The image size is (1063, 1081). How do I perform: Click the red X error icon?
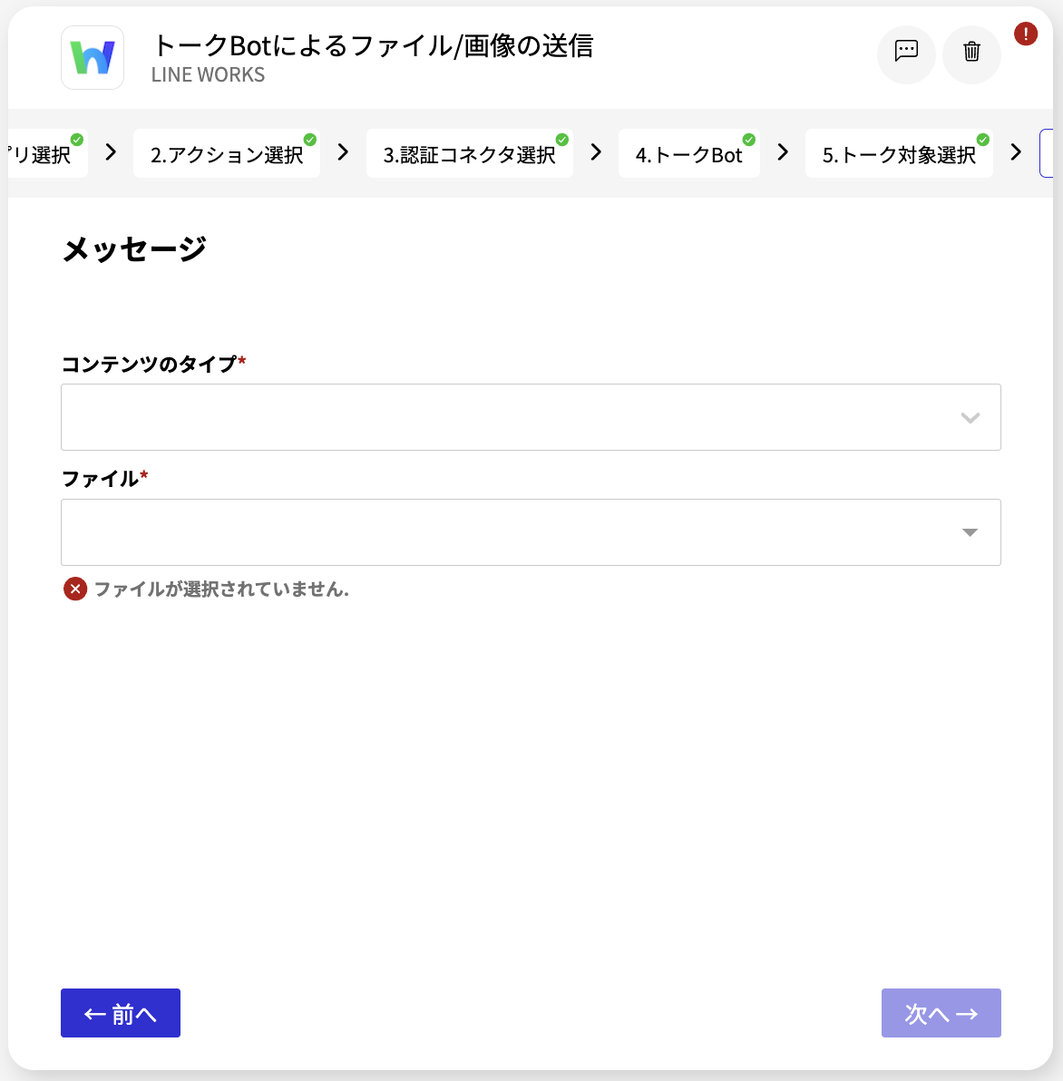click(75, 589)
